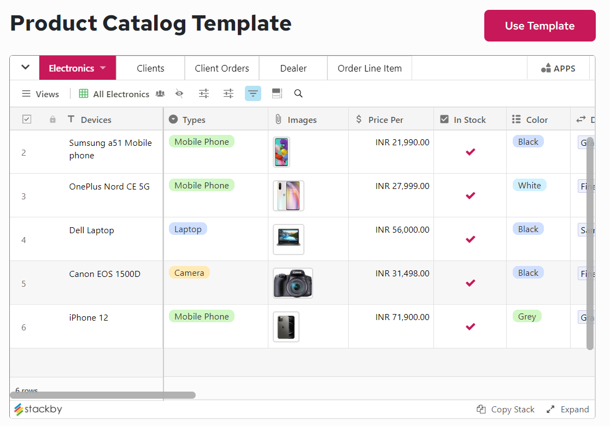Switch to the Client Orders tab
Screen dimensions: 610x426
point(221,68)
